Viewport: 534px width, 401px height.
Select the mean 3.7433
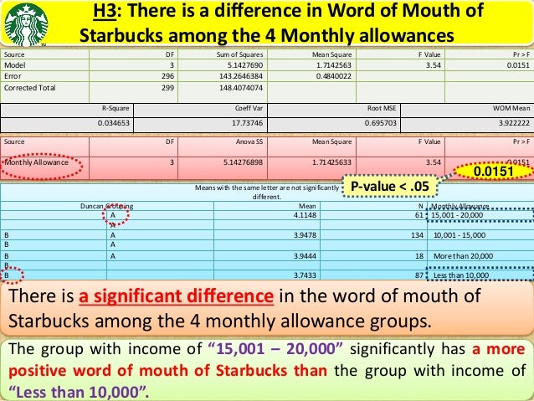305,275
